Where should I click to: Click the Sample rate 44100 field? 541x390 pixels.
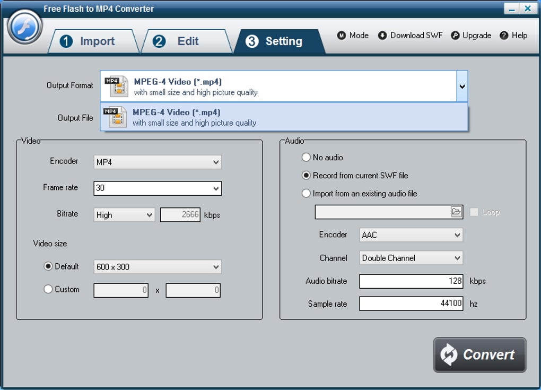[411, 304]
